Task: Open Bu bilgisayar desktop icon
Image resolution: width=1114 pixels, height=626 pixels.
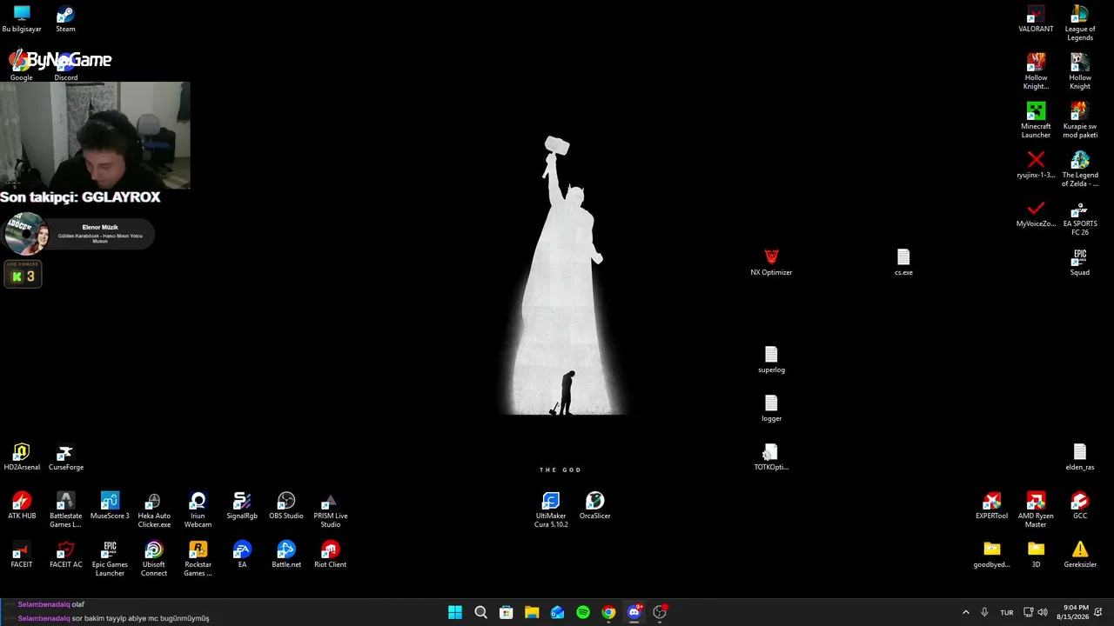Action: 22,19
